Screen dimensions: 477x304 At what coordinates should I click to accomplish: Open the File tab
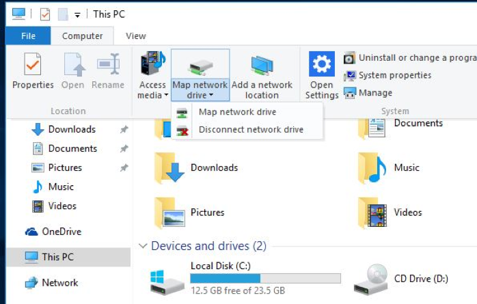[x=28, y=36]
